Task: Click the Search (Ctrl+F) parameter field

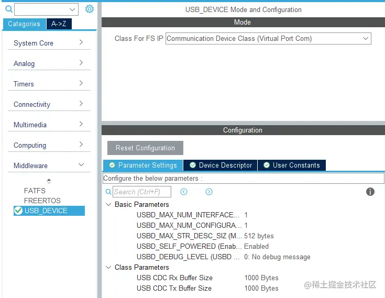Action: coord(142,192)
